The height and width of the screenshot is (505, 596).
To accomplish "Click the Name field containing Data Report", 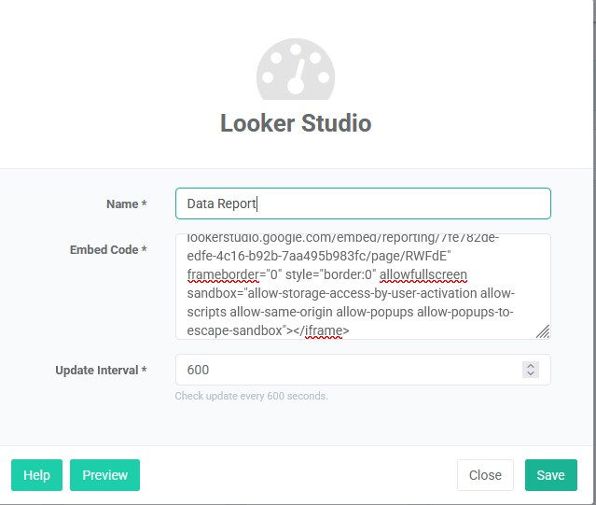I will point(363,203).
